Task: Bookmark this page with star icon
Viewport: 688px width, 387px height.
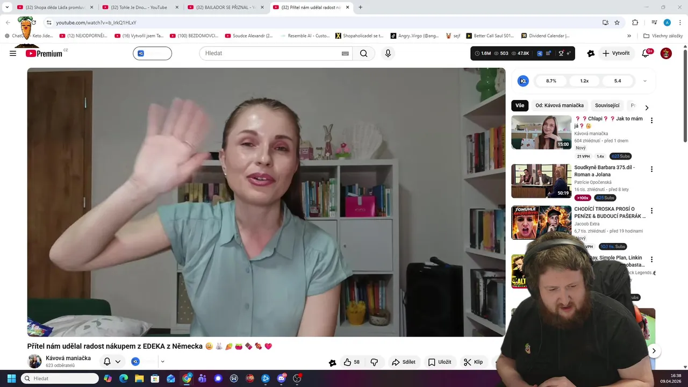Action: click(617, 23)
